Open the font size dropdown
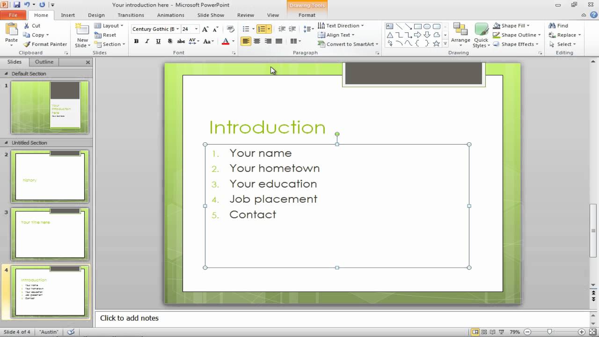The width and height of the screenshot is (599, 337). click(197, 29)
